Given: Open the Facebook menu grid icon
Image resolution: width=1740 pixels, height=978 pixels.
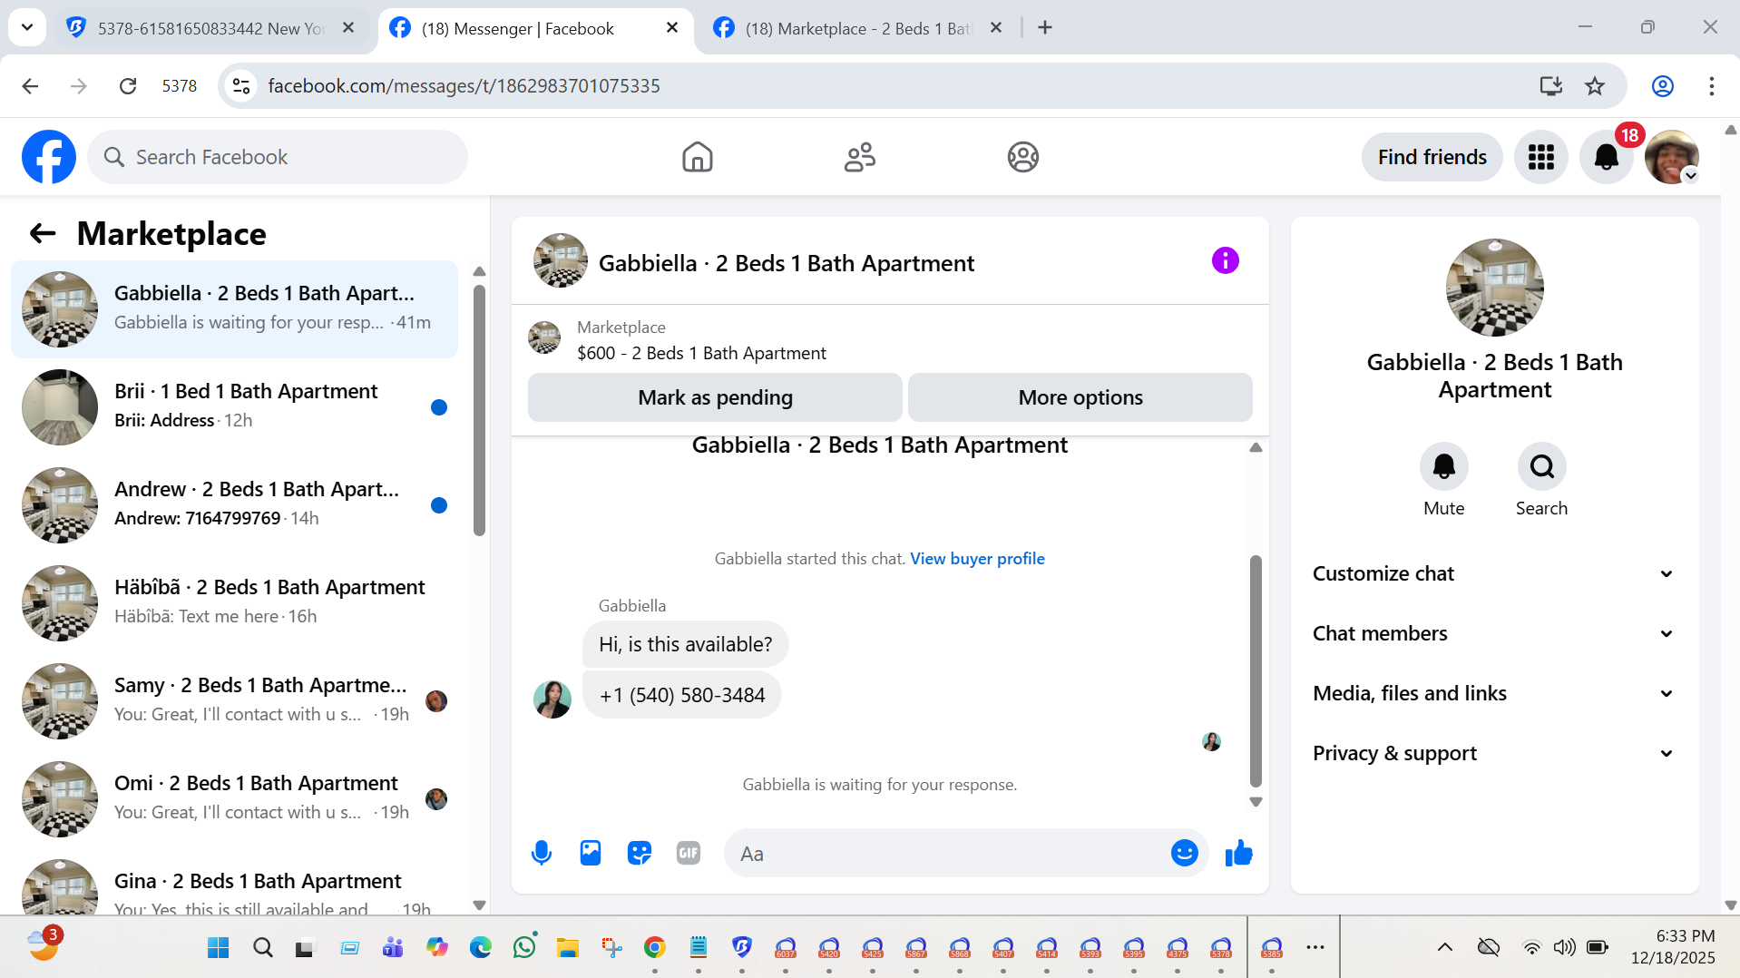Looking at the screenshot, I should [x=1540, y=157].
